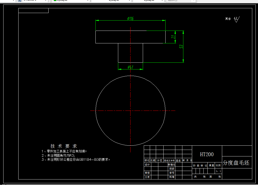Select the 处数 title block cell
This screenshot has height=185, width=258.
pos(153,160)
